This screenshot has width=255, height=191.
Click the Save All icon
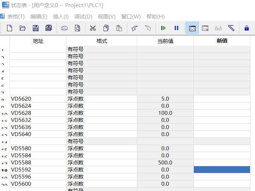(48, 28)
